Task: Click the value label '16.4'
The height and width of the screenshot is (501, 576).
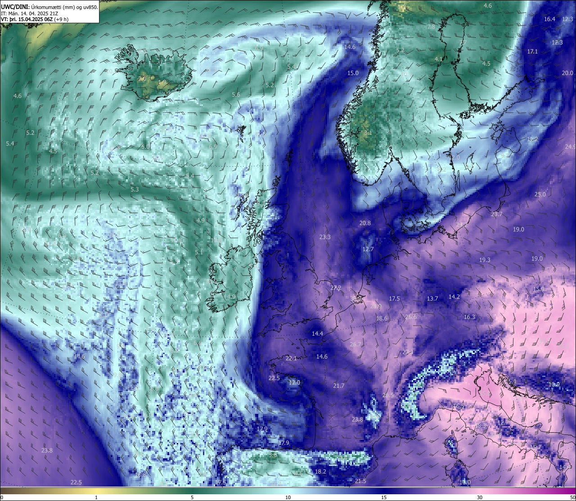Action: pyautogui.click(x=549, y=19)
